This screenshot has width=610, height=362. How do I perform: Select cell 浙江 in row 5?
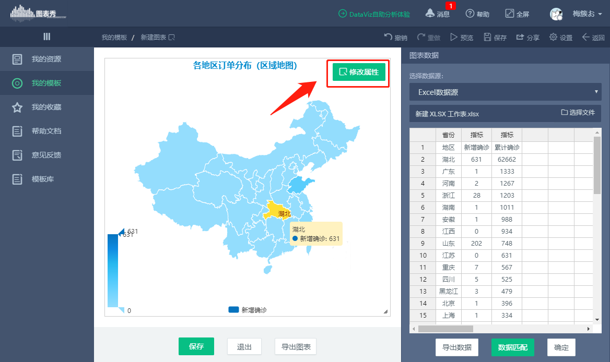click(449, 196)
